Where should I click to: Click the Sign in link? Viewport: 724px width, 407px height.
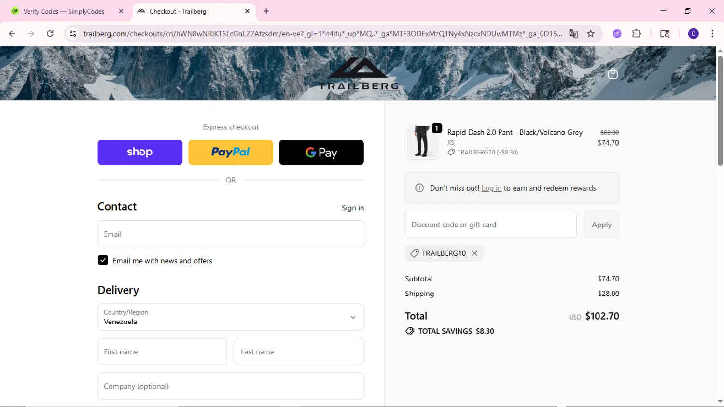(353, 208)
